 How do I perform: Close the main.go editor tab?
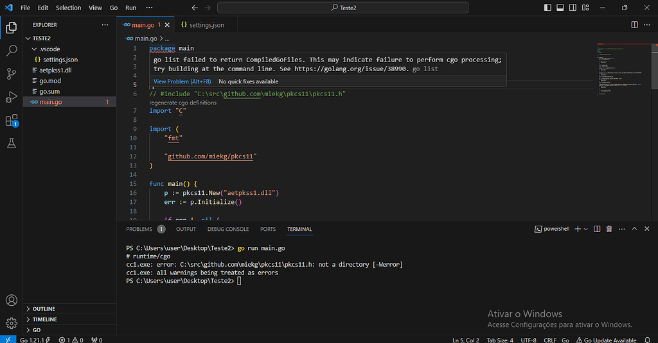[x=167, y=25]
